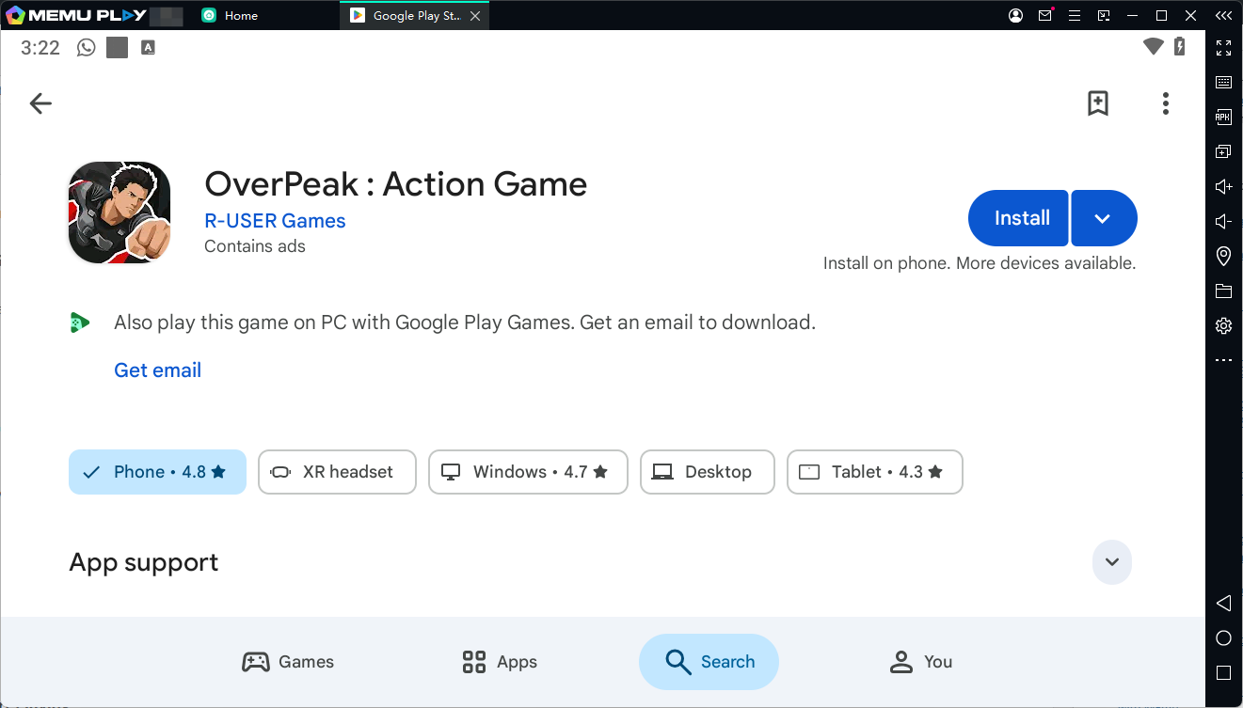Viewport: 1243px width, 708px height.
Task: Add the OverPeak game to wishlist with the bookmark icon
Action: pos(1098,103)
